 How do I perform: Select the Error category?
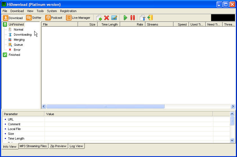tap(17, 50)
